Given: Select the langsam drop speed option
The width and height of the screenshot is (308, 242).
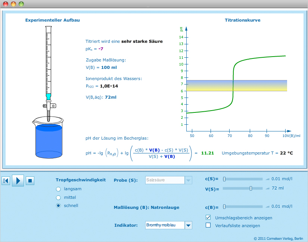Looking at the screenshot, I should 58,189.
